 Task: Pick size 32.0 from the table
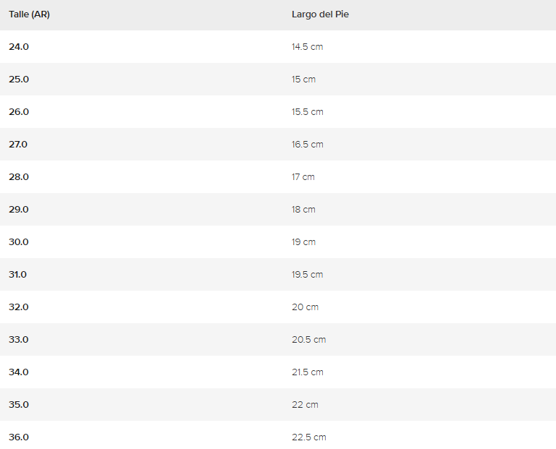[19, 307]
